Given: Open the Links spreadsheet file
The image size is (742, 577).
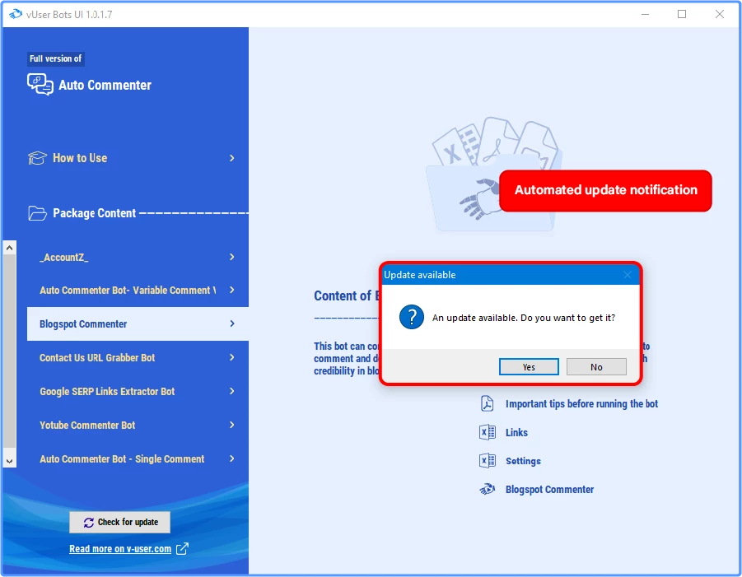Looking at the screenshot, I should point(516,432).
